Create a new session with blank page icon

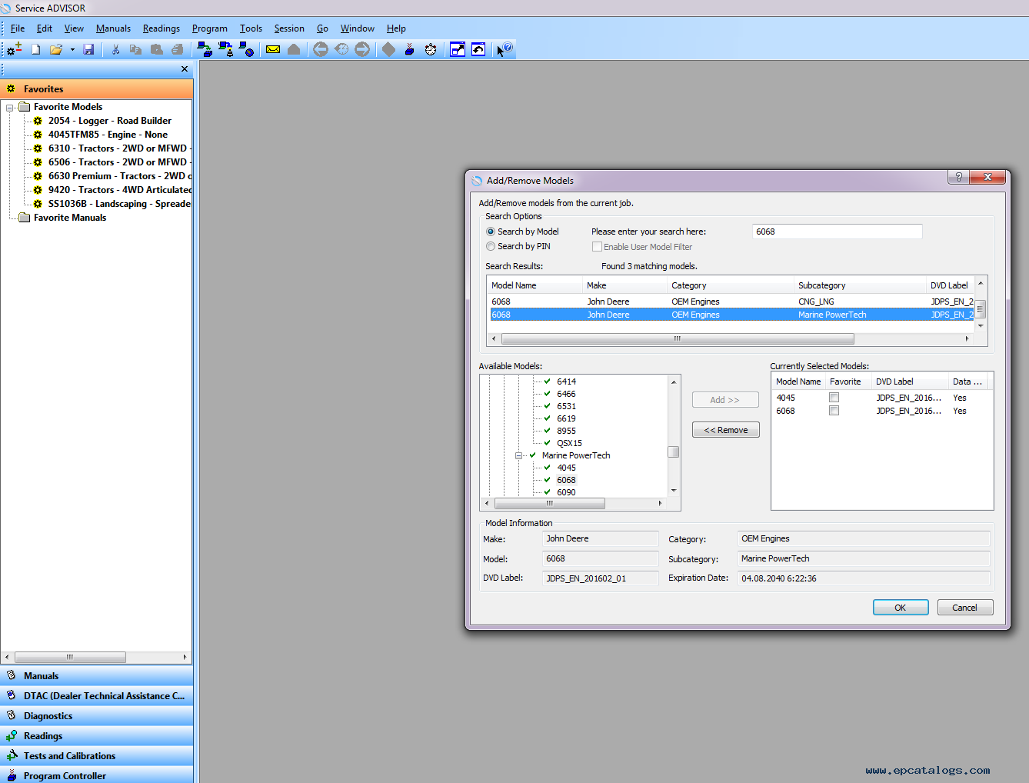click(x=35, y=49)
